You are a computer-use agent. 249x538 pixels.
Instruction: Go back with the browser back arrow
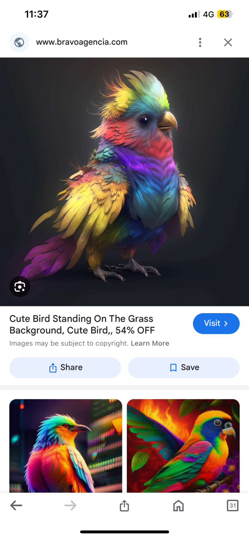tap(16, 505)
